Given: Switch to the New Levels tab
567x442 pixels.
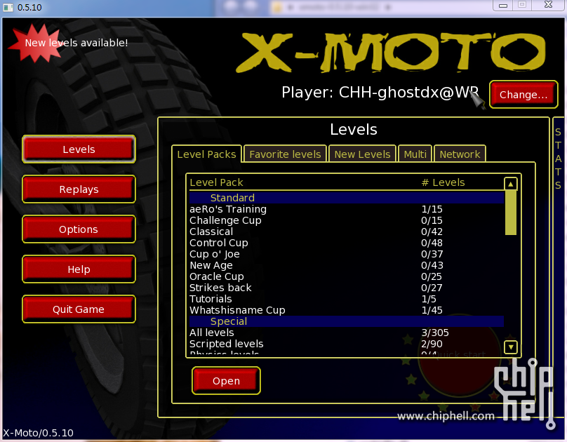Looking at the screenshot, I should tap(362, 154).
